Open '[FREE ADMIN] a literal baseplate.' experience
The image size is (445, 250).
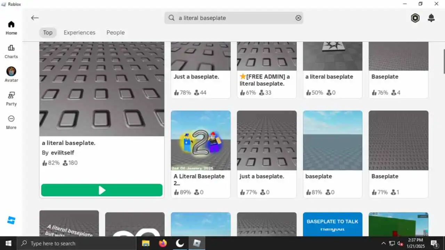267,70
